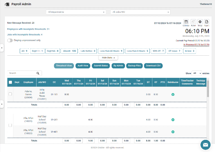This screenshot has height=152, width=215.
Task: Add reimbursement for Adams, Darien row
Action: (x=173, y=95)
